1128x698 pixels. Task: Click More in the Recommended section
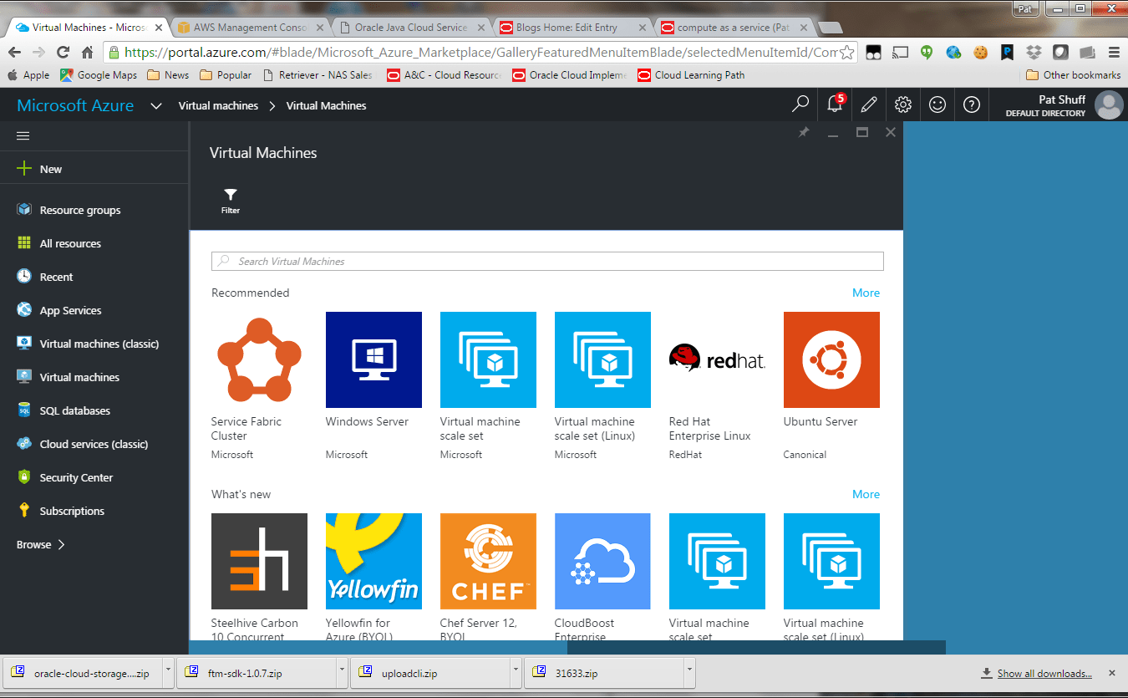pos(866,293)
